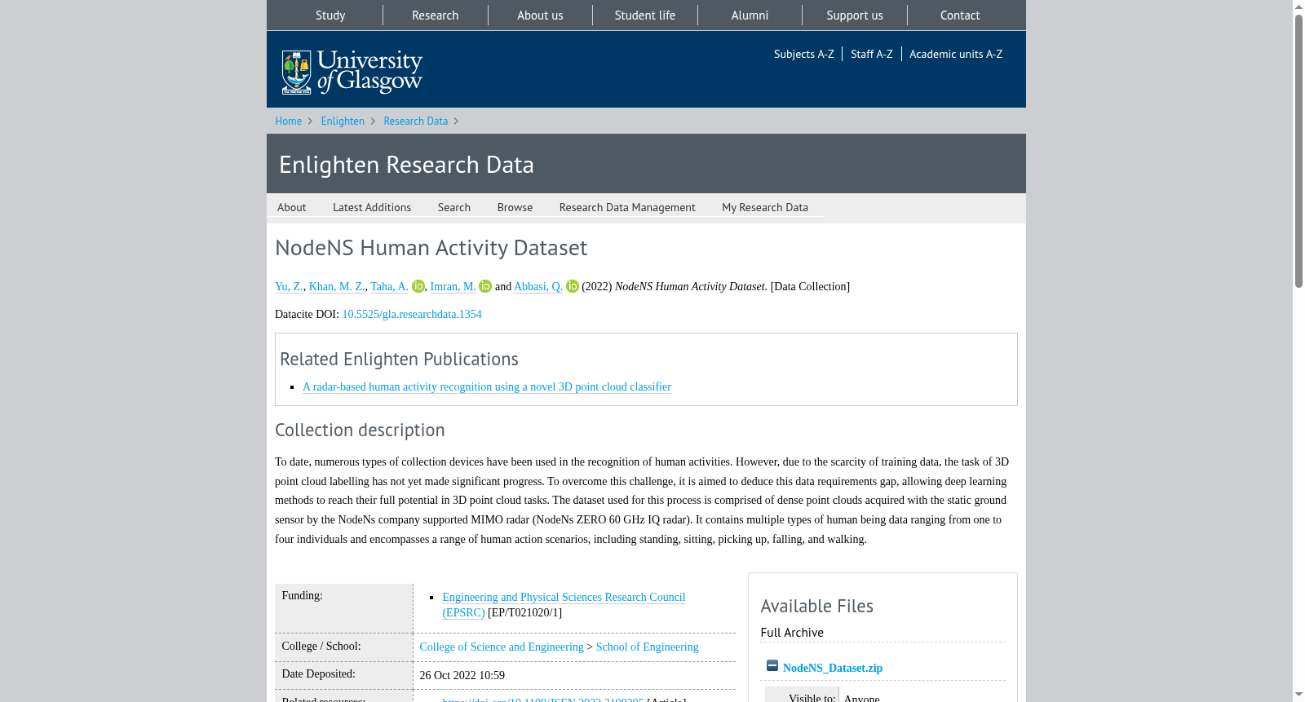
Task: Open author link Abbasi, Q.
Action: (538, 286)
